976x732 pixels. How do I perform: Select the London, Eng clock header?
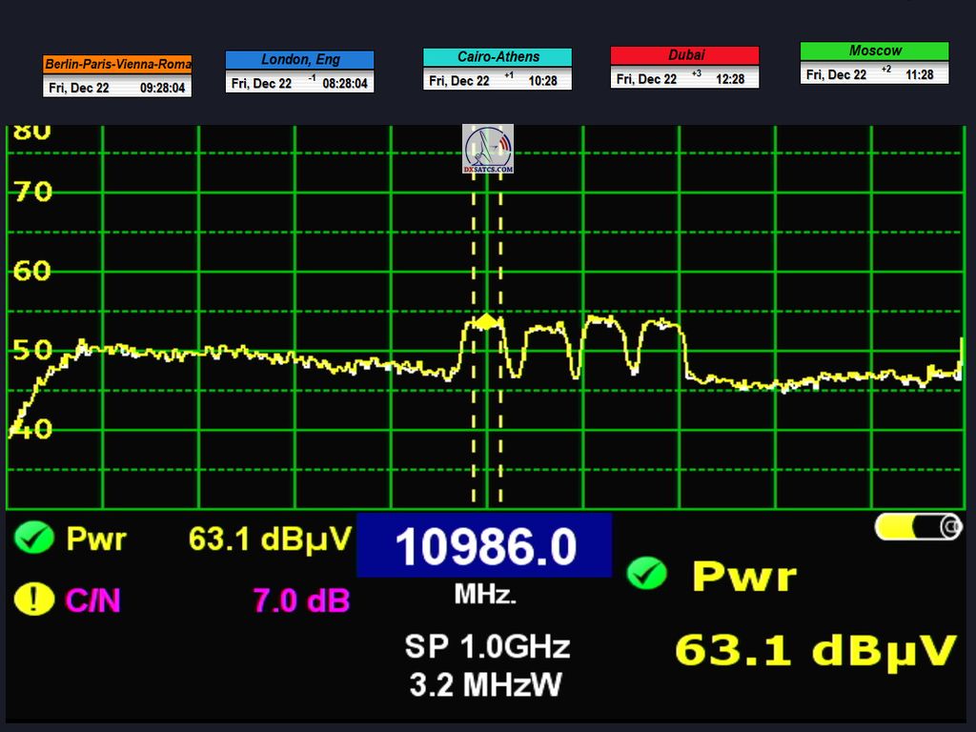pos(299,60)
